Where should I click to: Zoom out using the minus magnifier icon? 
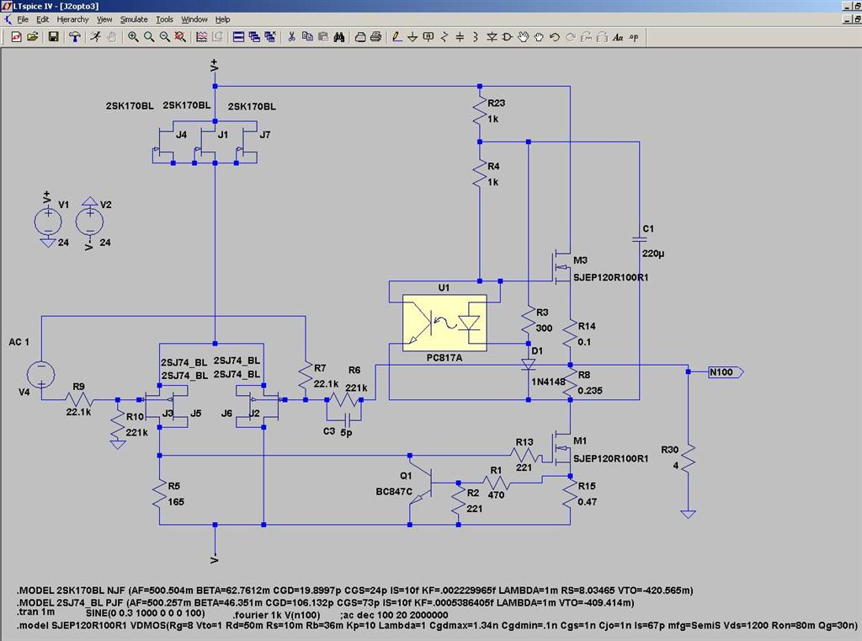(x=164, y=37)
